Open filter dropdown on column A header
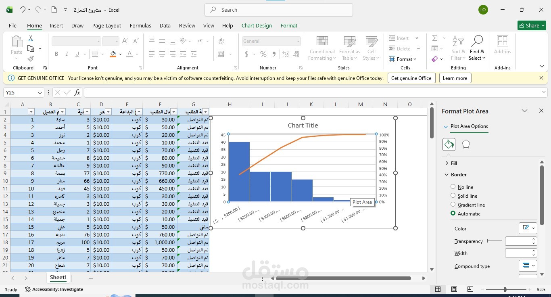Screen dimensions: 551x297 click(x=31, y=112)
